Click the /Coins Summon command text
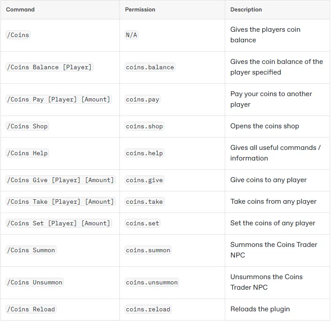Image resolution: width=331 pixels, height=321 pixels. click(x=31, y=250)
